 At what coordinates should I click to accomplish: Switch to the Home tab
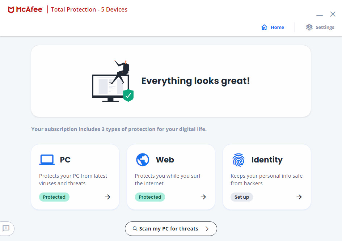pyautogui.click(x=277, y=28)
